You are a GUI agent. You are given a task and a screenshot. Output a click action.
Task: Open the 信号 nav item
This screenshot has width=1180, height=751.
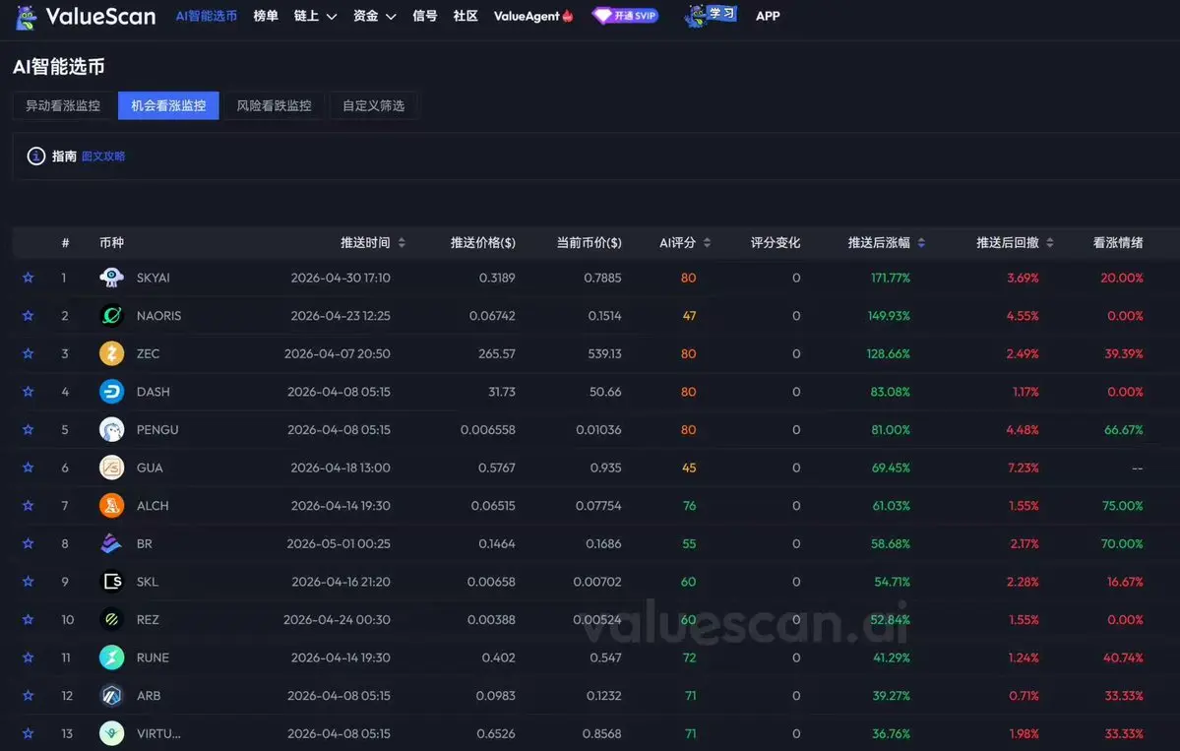(424, 16)
